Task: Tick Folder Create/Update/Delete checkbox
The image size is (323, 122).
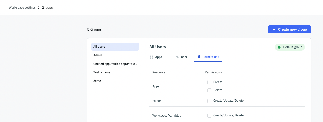Action: [209, 101]
